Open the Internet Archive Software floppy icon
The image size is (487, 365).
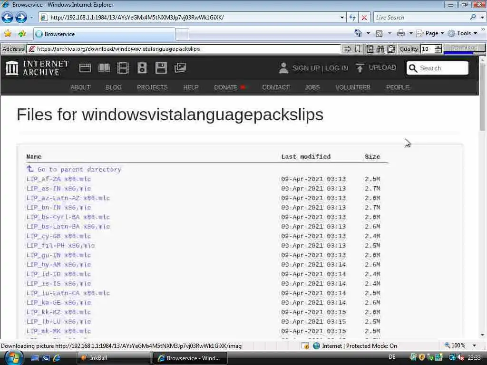click(x=161, y=68)
